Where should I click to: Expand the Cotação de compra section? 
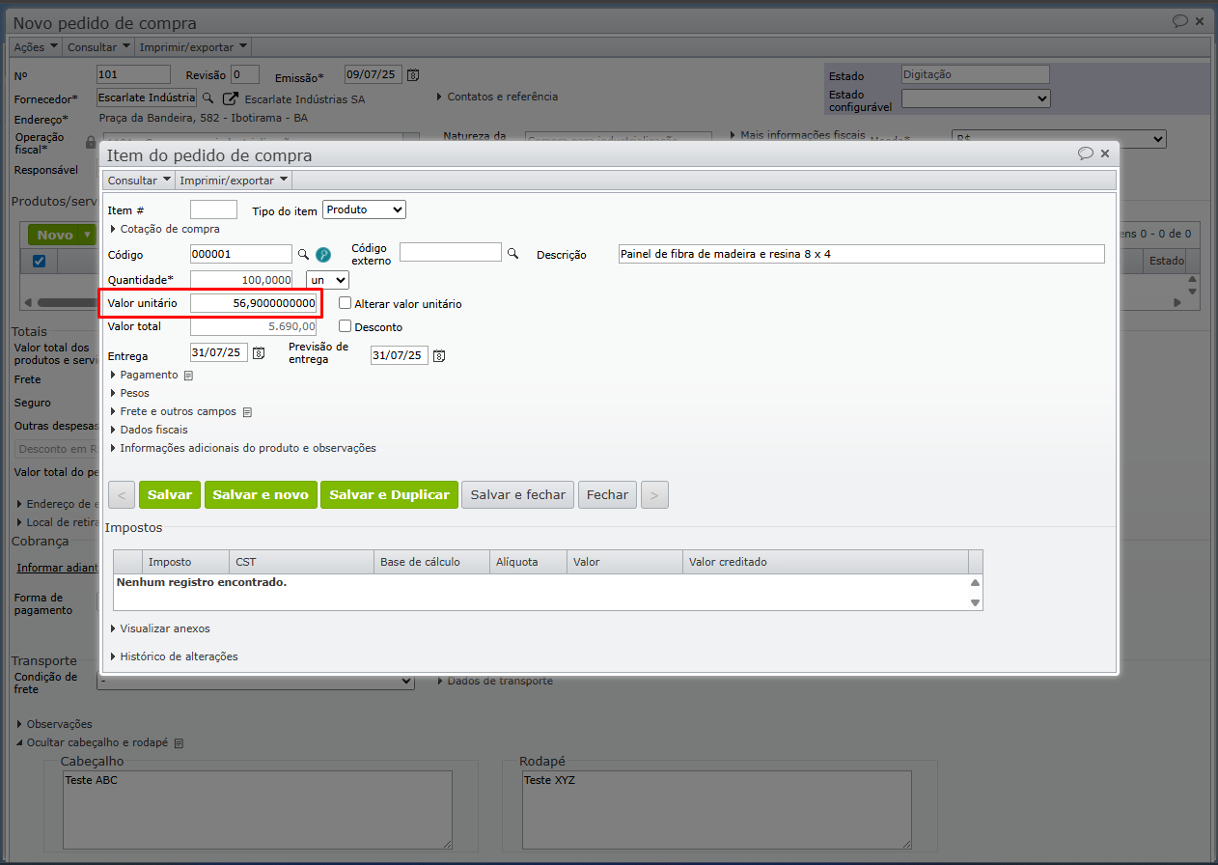click(169, 229)
